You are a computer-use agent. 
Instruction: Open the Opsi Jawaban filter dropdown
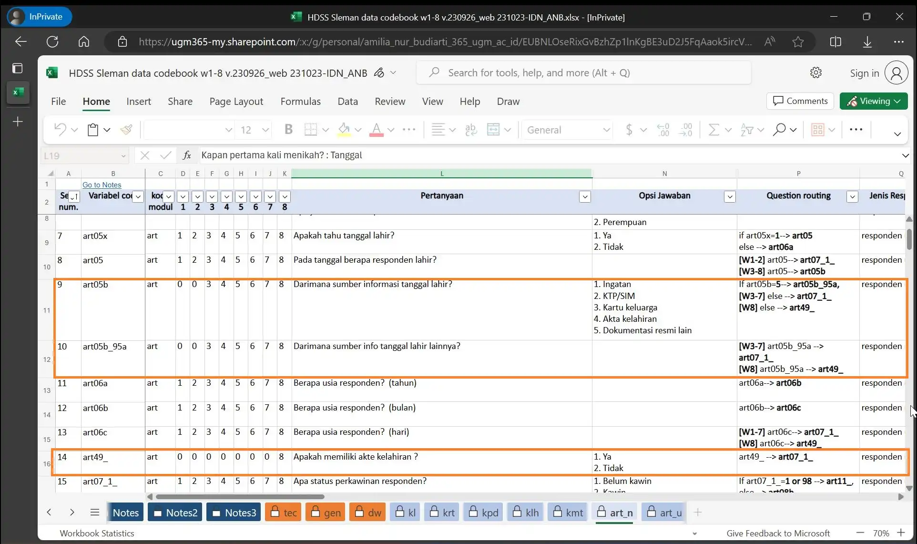pyautogui.click(x=729, y=196)
